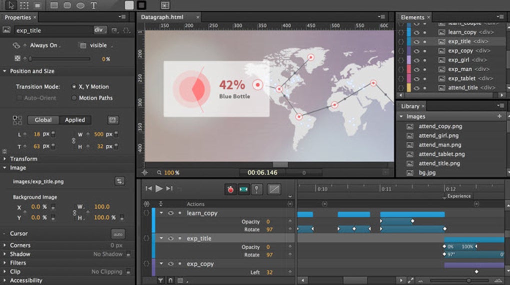Collapse the Images folder in Library

coord(401,116)
